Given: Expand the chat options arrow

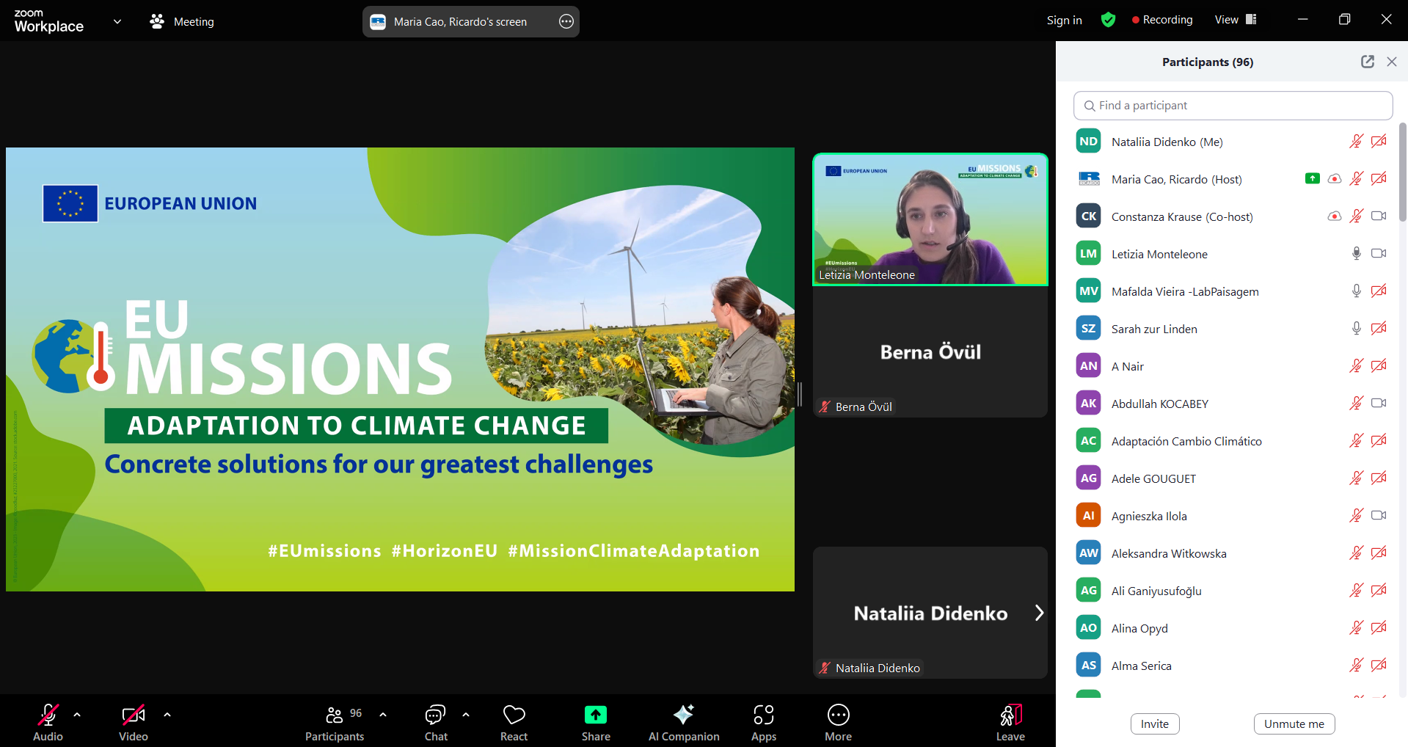Looking at the screenshot, I should [466, 714].
